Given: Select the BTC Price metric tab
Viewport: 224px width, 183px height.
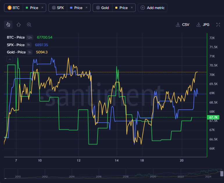Looking at the screenshot, I should point(34,8).
